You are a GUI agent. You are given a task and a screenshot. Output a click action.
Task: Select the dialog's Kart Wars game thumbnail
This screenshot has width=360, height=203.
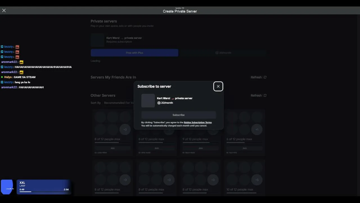click(x=148, y=101)
